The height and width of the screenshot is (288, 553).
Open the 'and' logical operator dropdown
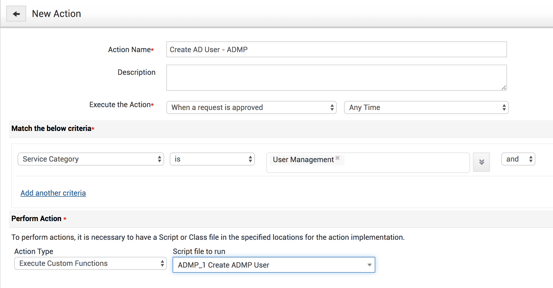click(518, 159)
